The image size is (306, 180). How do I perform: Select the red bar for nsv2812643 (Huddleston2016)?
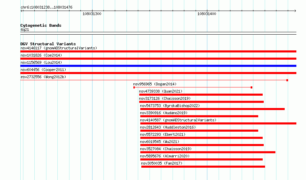click(x=199, y=131)
